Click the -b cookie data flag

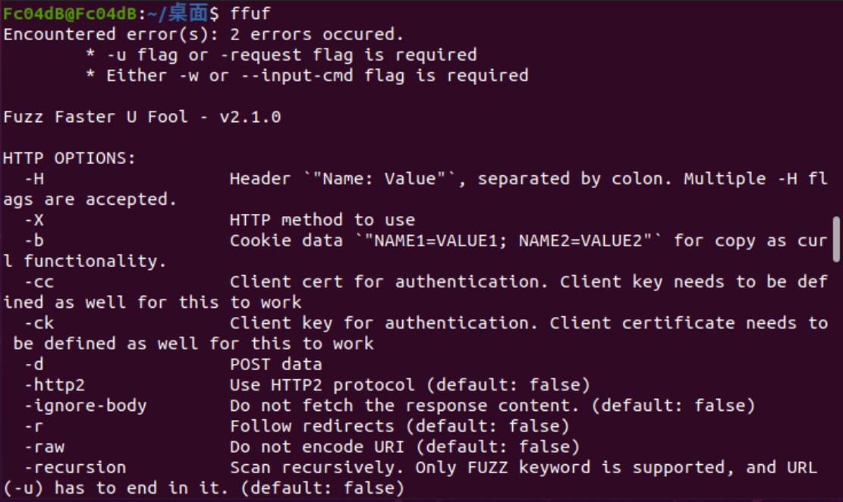34,240
